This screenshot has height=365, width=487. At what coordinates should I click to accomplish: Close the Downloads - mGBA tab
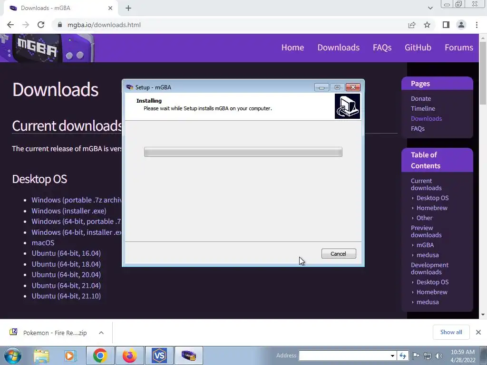tap(110, 8)
